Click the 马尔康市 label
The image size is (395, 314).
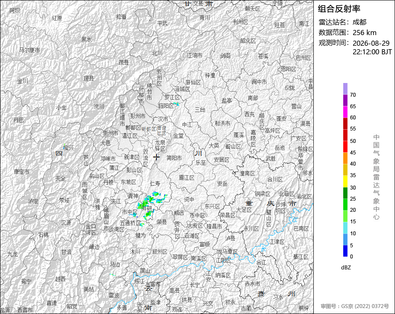pyautogui.click(x=29, y=50)
